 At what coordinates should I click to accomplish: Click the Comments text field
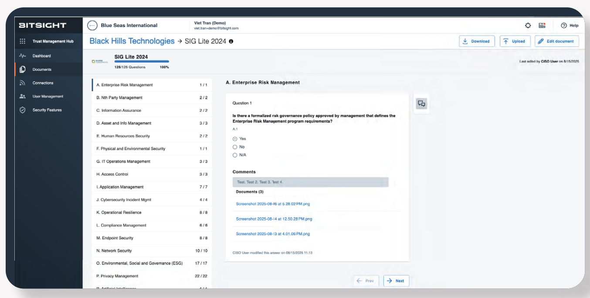pos(310,182)
